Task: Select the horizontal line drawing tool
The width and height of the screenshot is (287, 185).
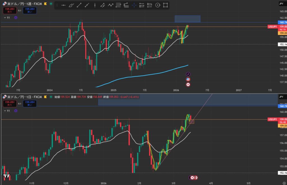Action: tap(64, 5)
